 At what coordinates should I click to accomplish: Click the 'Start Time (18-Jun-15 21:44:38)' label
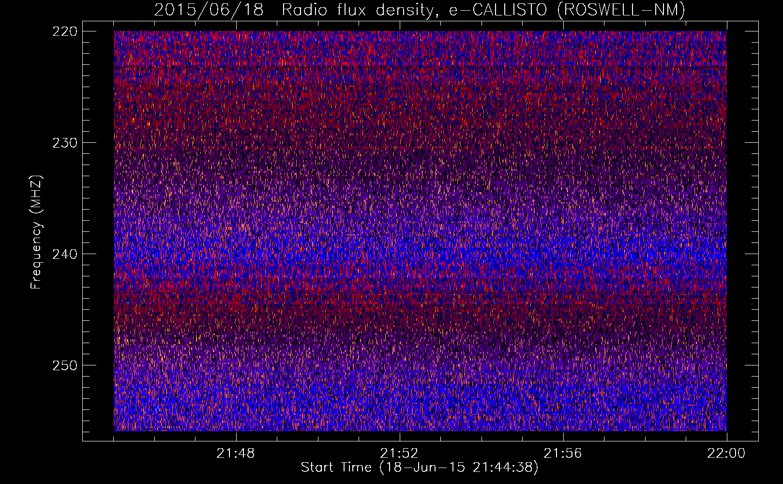(x=420, y=468)
